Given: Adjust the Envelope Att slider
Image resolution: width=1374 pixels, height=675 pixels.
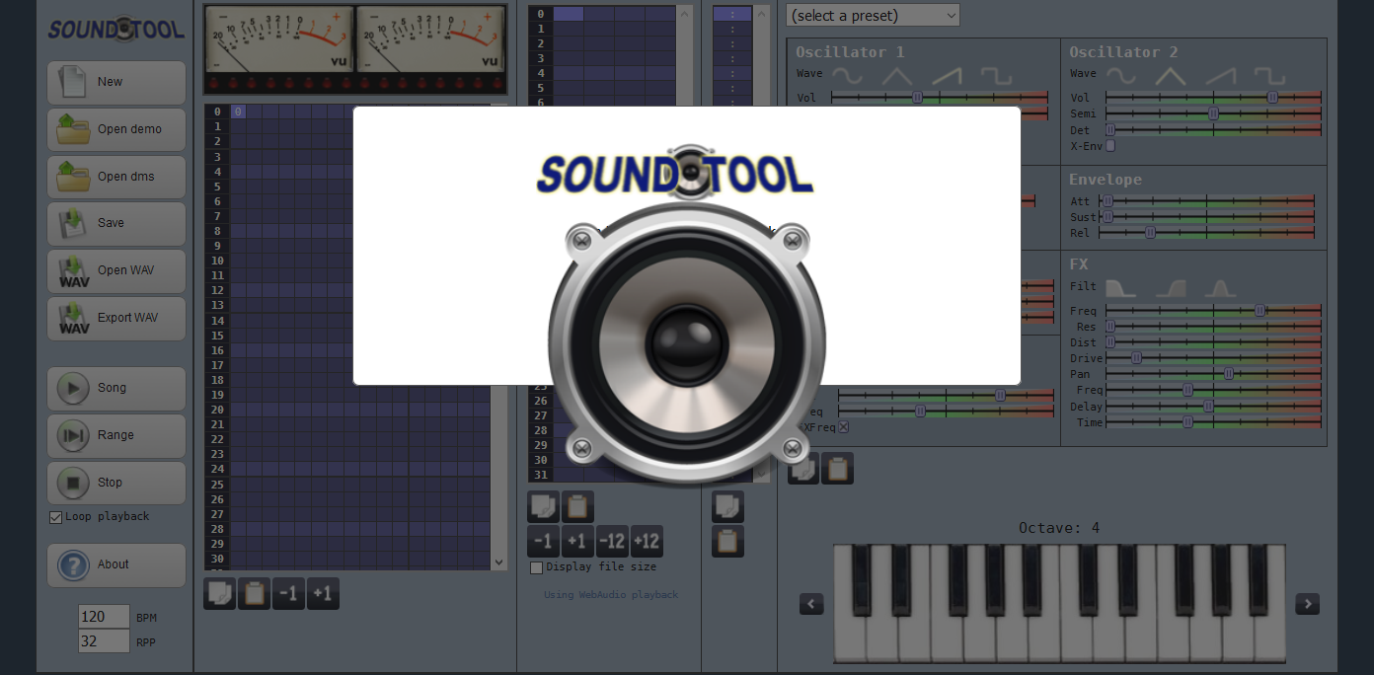Looking at the screenshot, I should point(1207,201).
